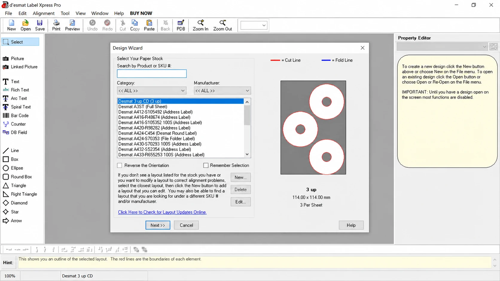Image resolution: width=500 pixels, height=281 pixels.
Task: Click the New design toolbar icon
Action: click(x=11, y=25)
